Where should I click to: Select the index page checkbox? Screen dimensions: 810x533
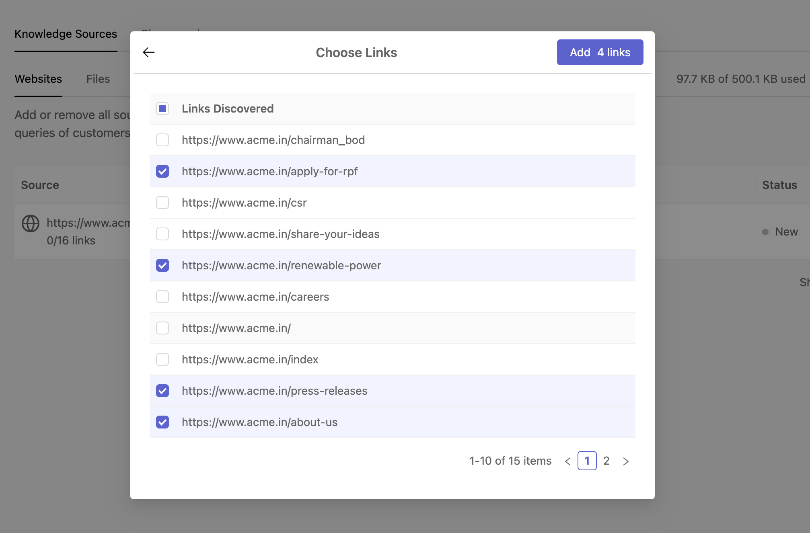(162, 359)
